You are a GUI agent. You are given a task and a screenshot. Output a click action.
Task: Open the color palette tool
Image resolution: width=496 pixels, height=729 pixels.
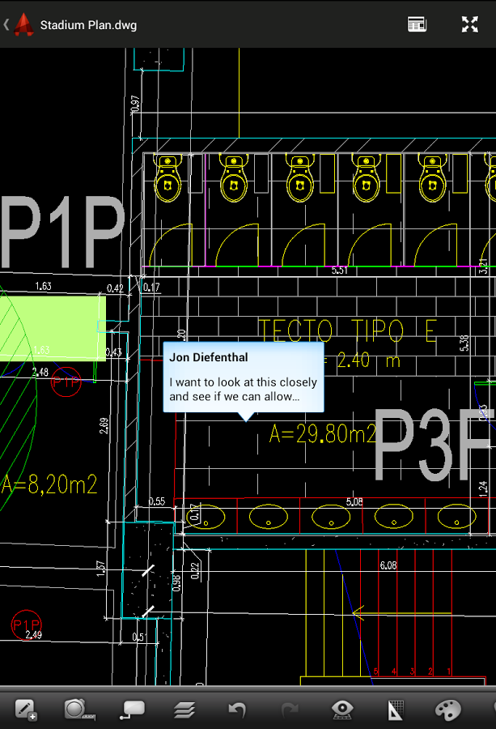tap(447, 710)
